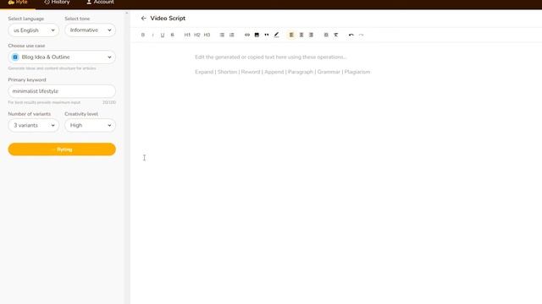Insert a block quote

pyautogui.click(x=267, y=35)
